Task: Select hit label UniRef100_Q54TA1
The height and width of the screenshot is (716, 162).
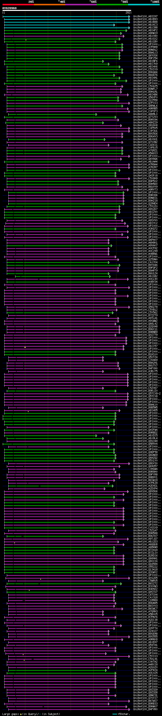Action: click(145, 645)
